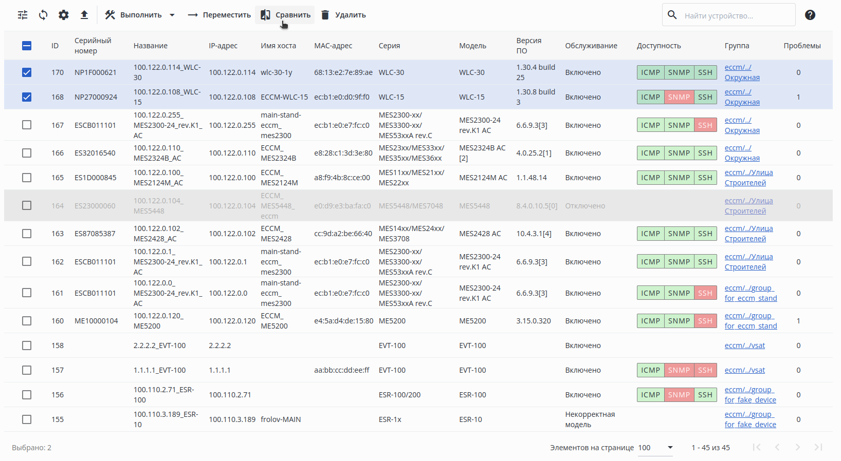Open the filter settings sliders icon
Screen dimensions: 841x461
click(x=23, y=15)
